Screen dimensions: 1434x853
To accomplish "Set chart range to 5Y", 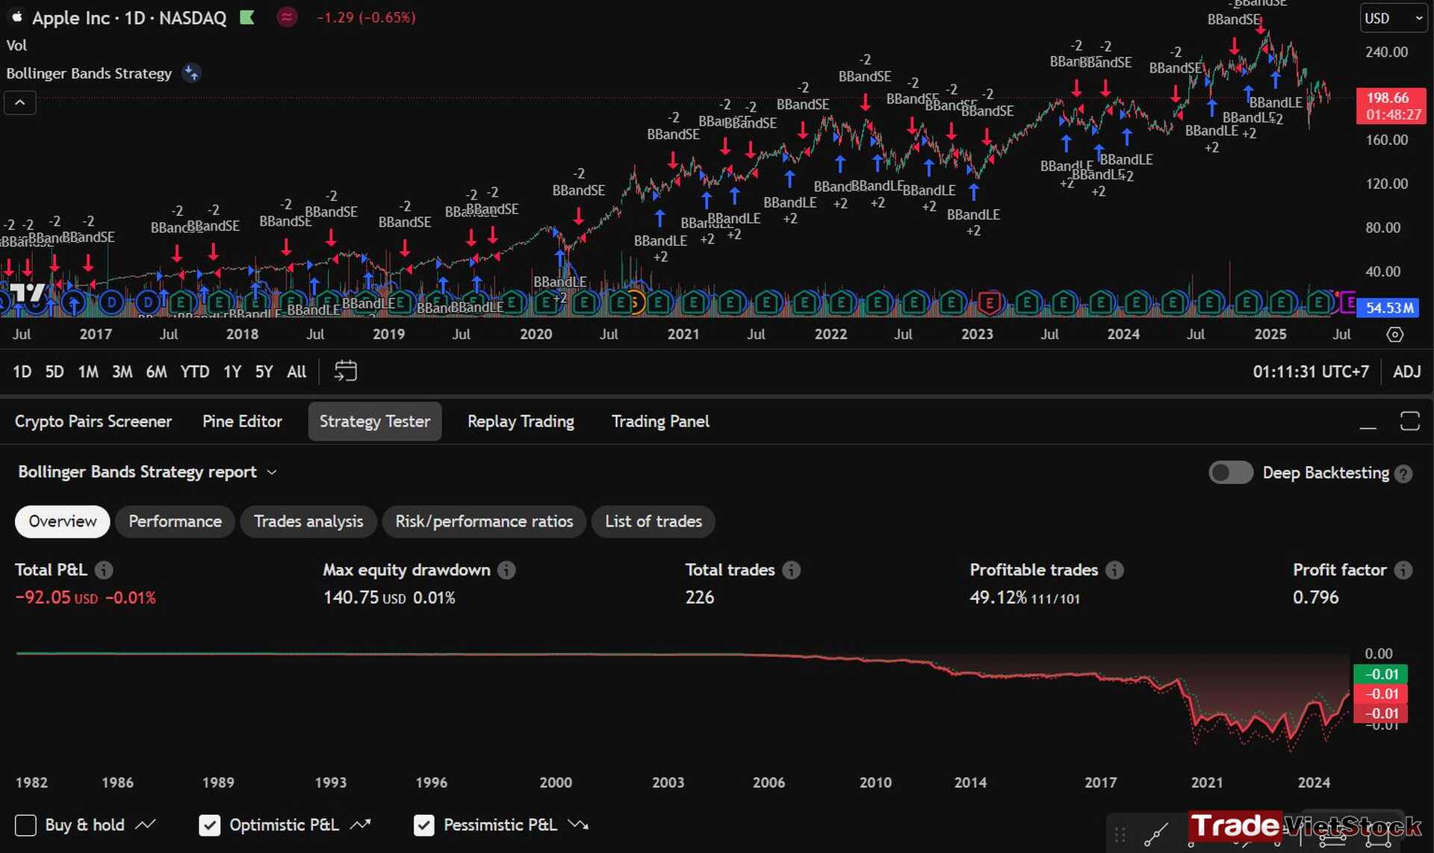I will pos(264,372).
